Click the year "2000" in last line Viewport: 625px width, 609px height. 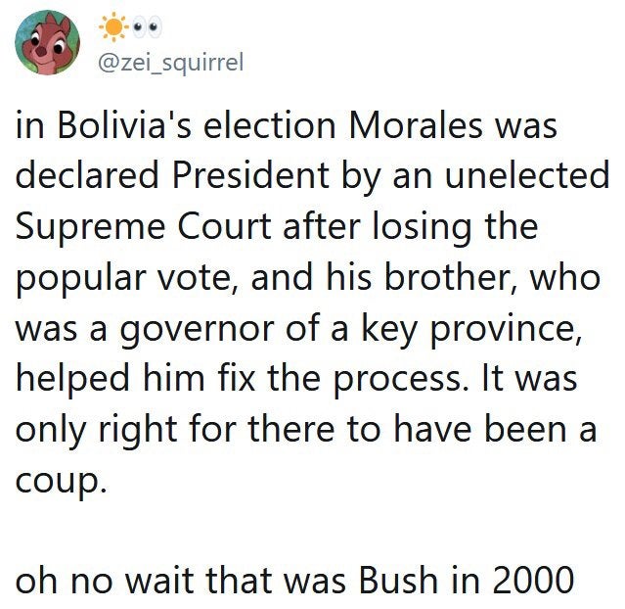pyautogui.click(x=534, y=580)
